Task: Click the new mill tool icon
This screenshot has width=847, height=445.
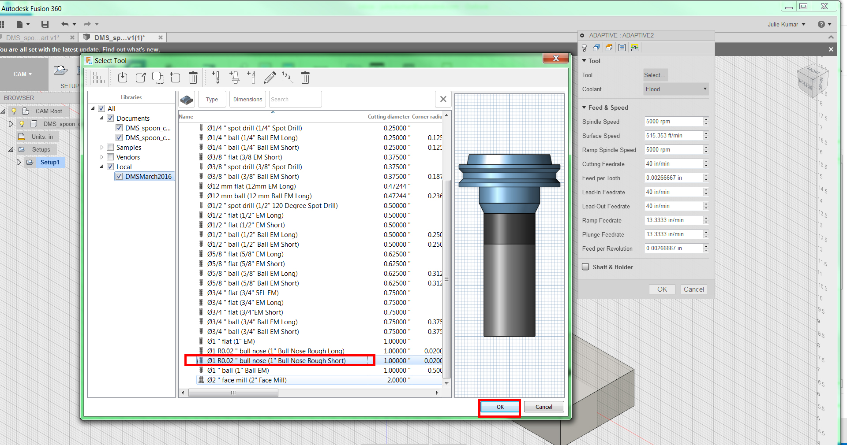Action: click(216, 78)
